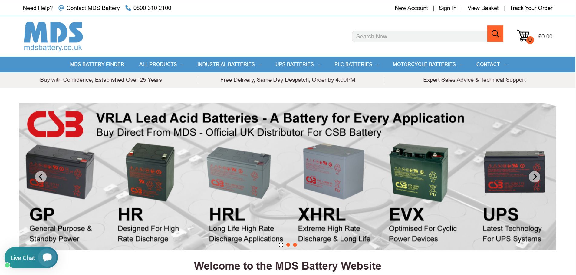Click the search magnifier icon
The height and width of the screenshot is (275, 576).
click(495, 34)
